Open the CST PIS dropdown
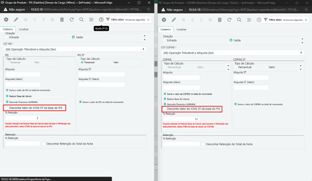The image size is (312, 181). pyautogui.click(x=74, y=49)
